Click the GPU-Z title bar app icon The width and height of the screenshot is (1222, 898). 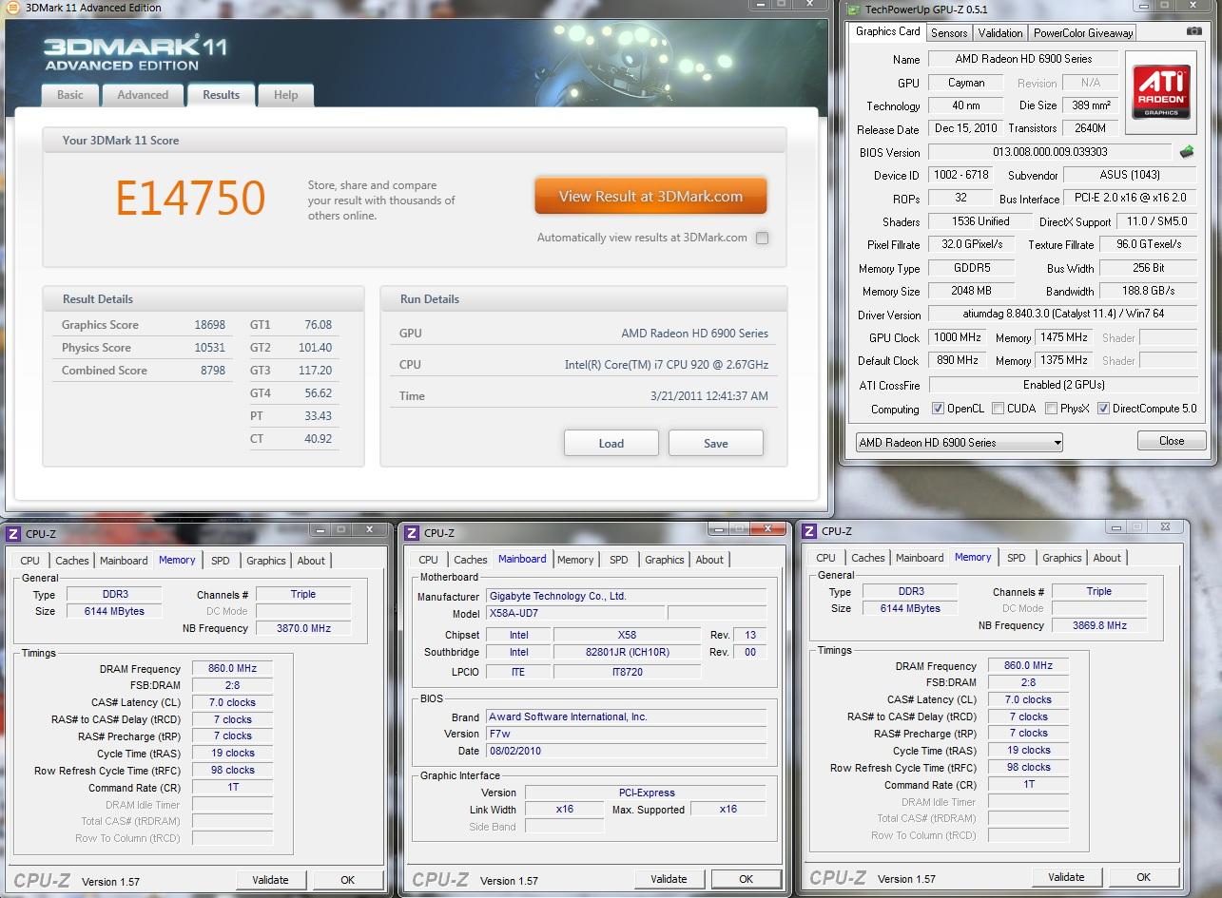pyautogui.click(x=852, y=10)
